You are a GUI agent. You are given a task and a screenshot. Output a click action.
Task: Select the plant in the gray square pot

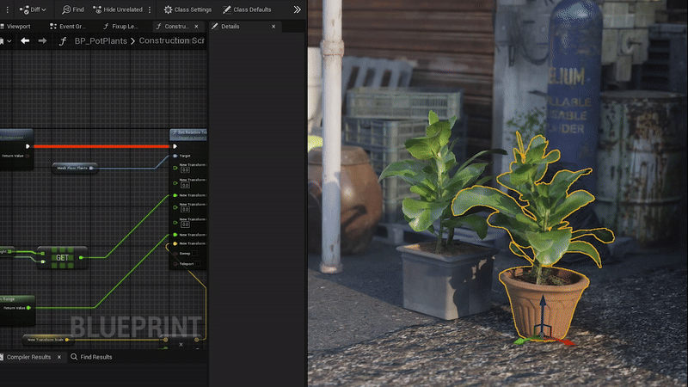click(441, 215)
